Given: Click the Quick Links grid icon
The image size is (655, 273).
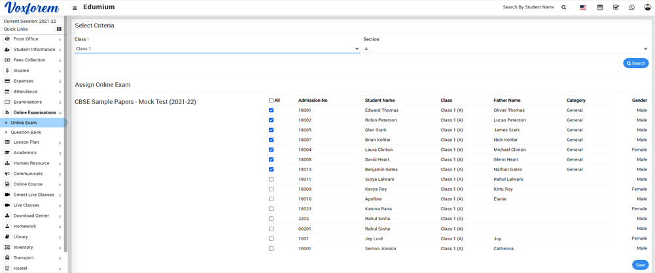Looking at the screenshot, I should 59,29.
